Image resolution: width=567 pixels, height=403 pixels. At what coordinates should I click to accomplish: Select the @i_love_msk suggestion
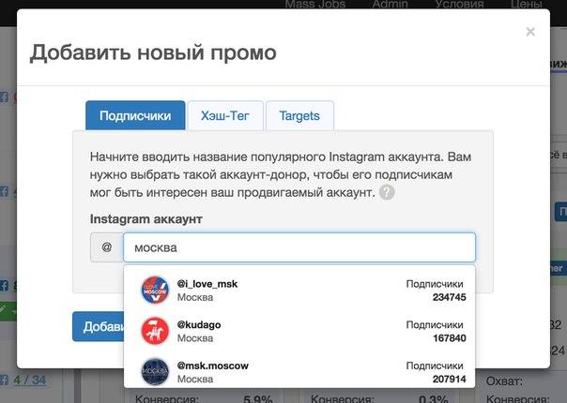299,290
